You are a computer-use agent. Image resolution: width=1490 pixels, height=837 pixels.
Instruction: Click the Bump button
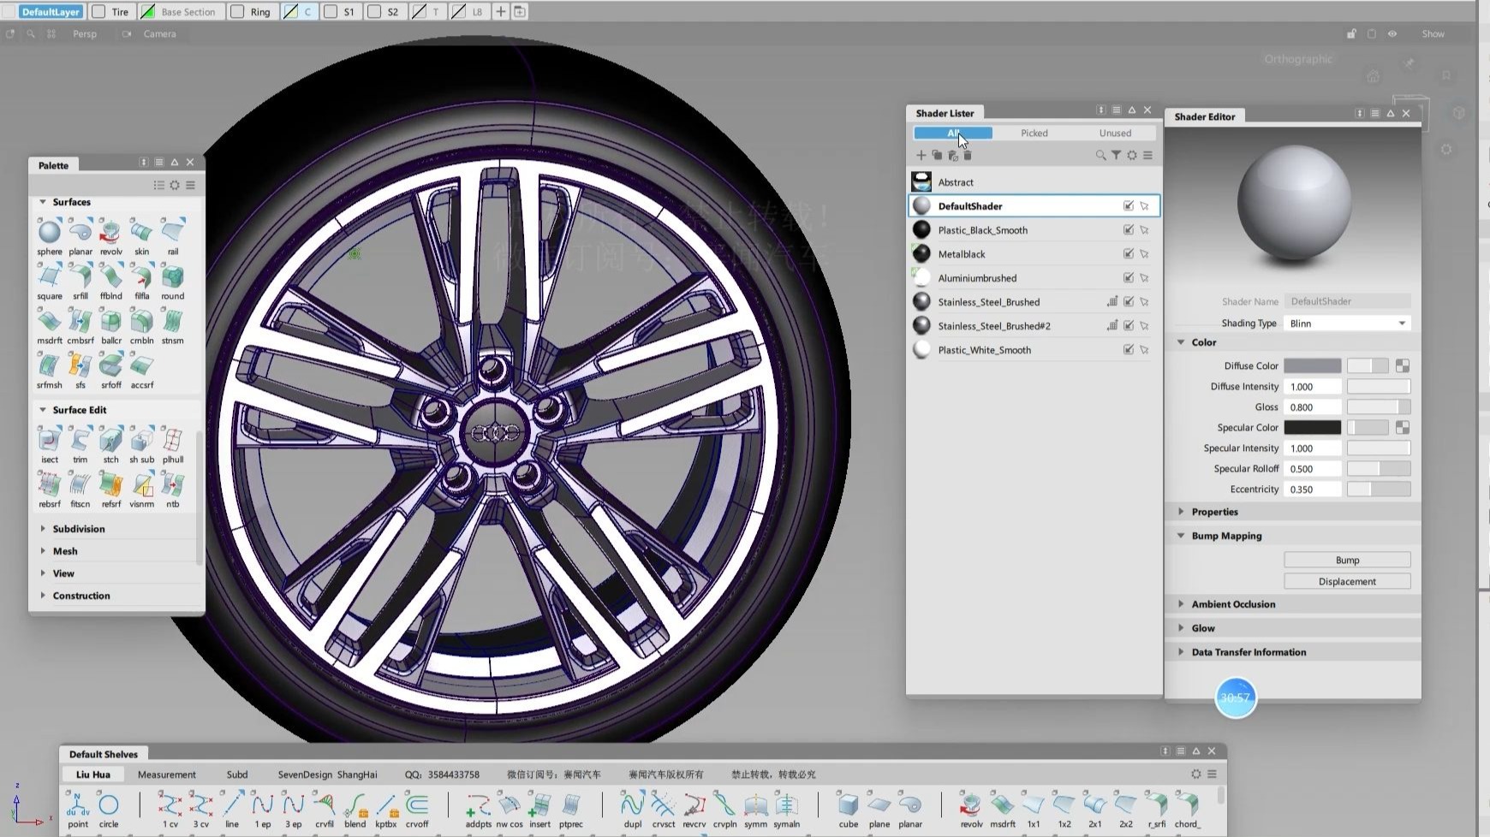click(1346, 561)
